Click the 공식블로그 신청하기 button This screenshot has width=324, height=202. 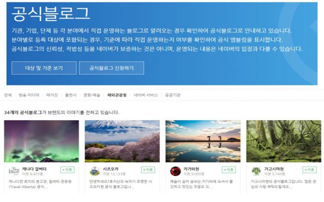click(x=112, y=68)
